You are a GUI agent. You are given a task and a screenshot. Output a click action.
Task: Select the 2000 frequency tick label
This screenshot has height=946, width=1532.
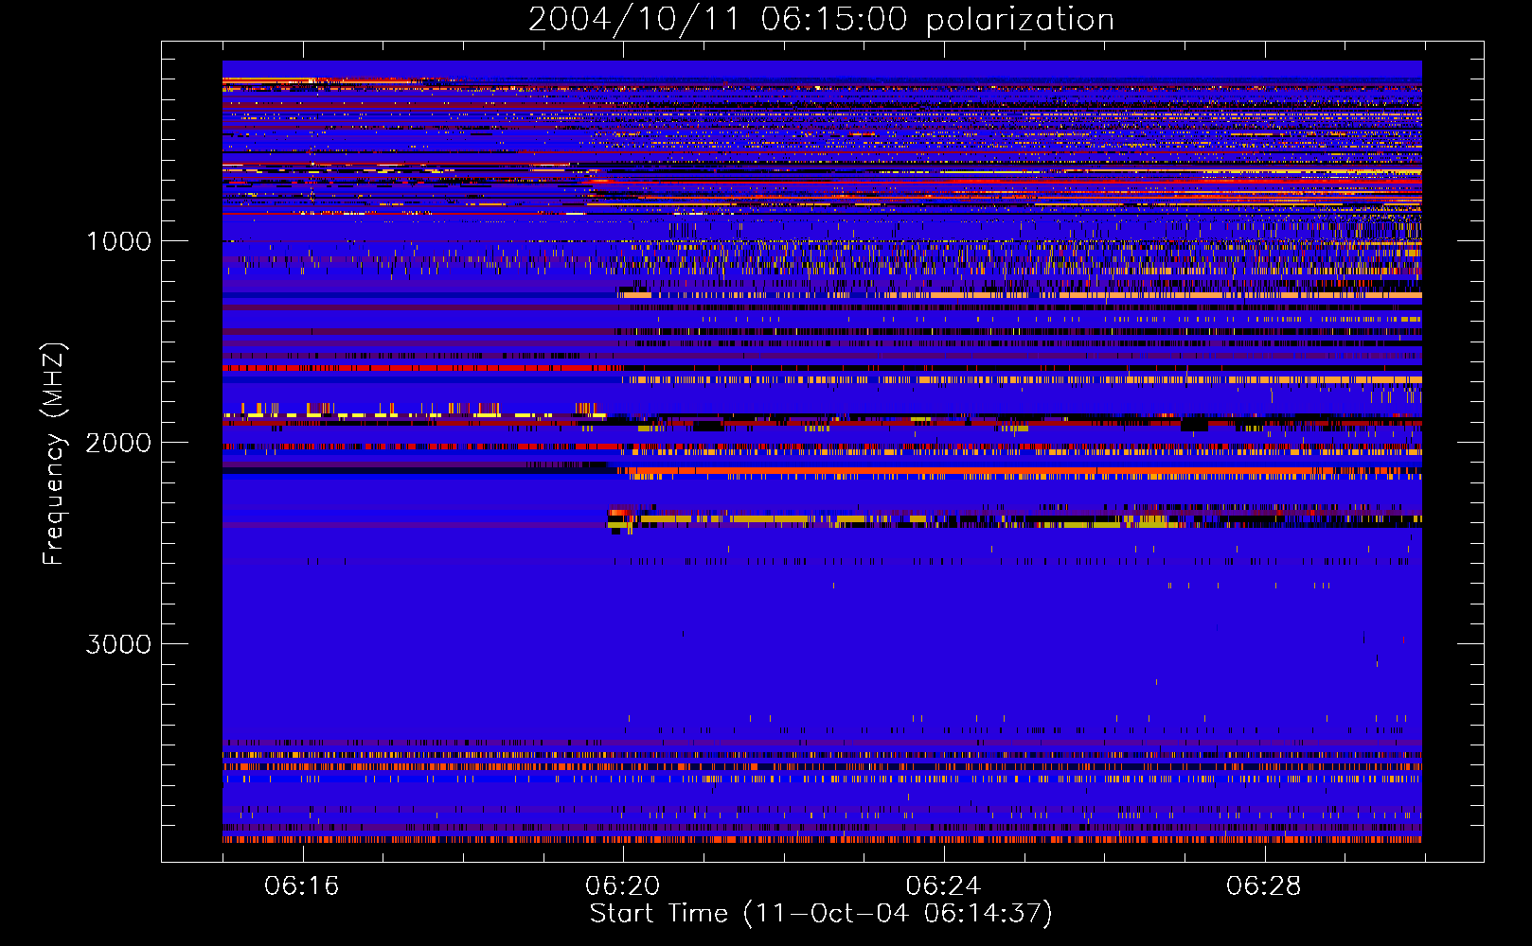(118, 443)
